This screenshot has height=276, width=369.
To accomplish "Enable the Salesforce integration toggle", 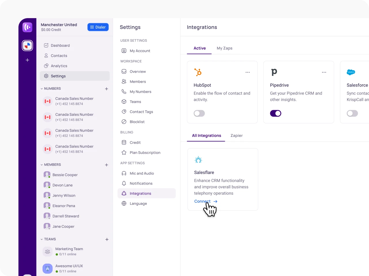I will [x=352, y=113].
